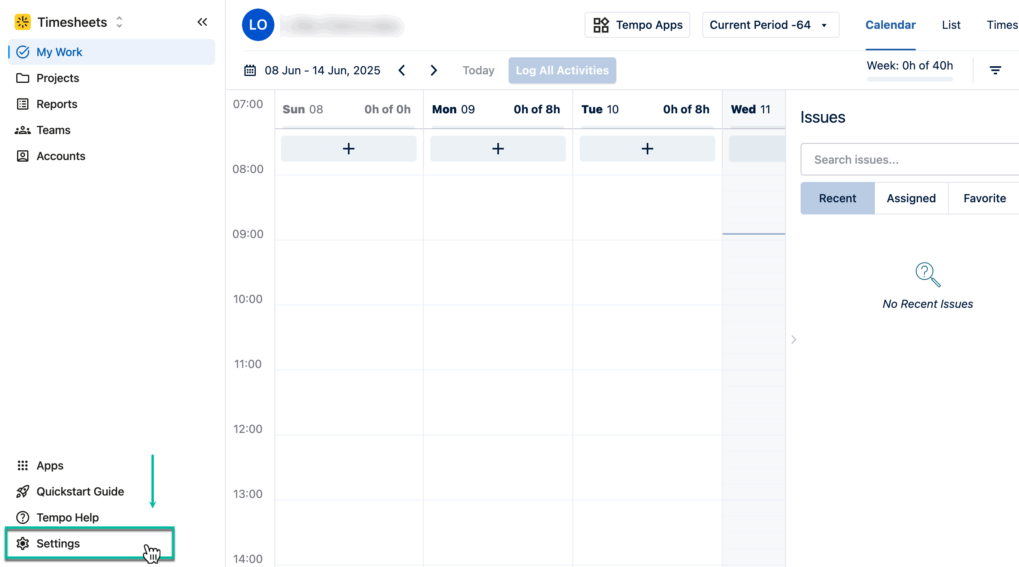This screenshot has height=567, width=1019.
Task: Open Settings via the gear icon
Action: point(23,543)
